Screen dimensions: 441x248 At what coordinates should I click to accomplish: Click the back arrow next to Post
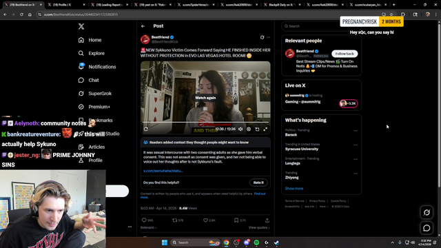[x=143, y=26]
